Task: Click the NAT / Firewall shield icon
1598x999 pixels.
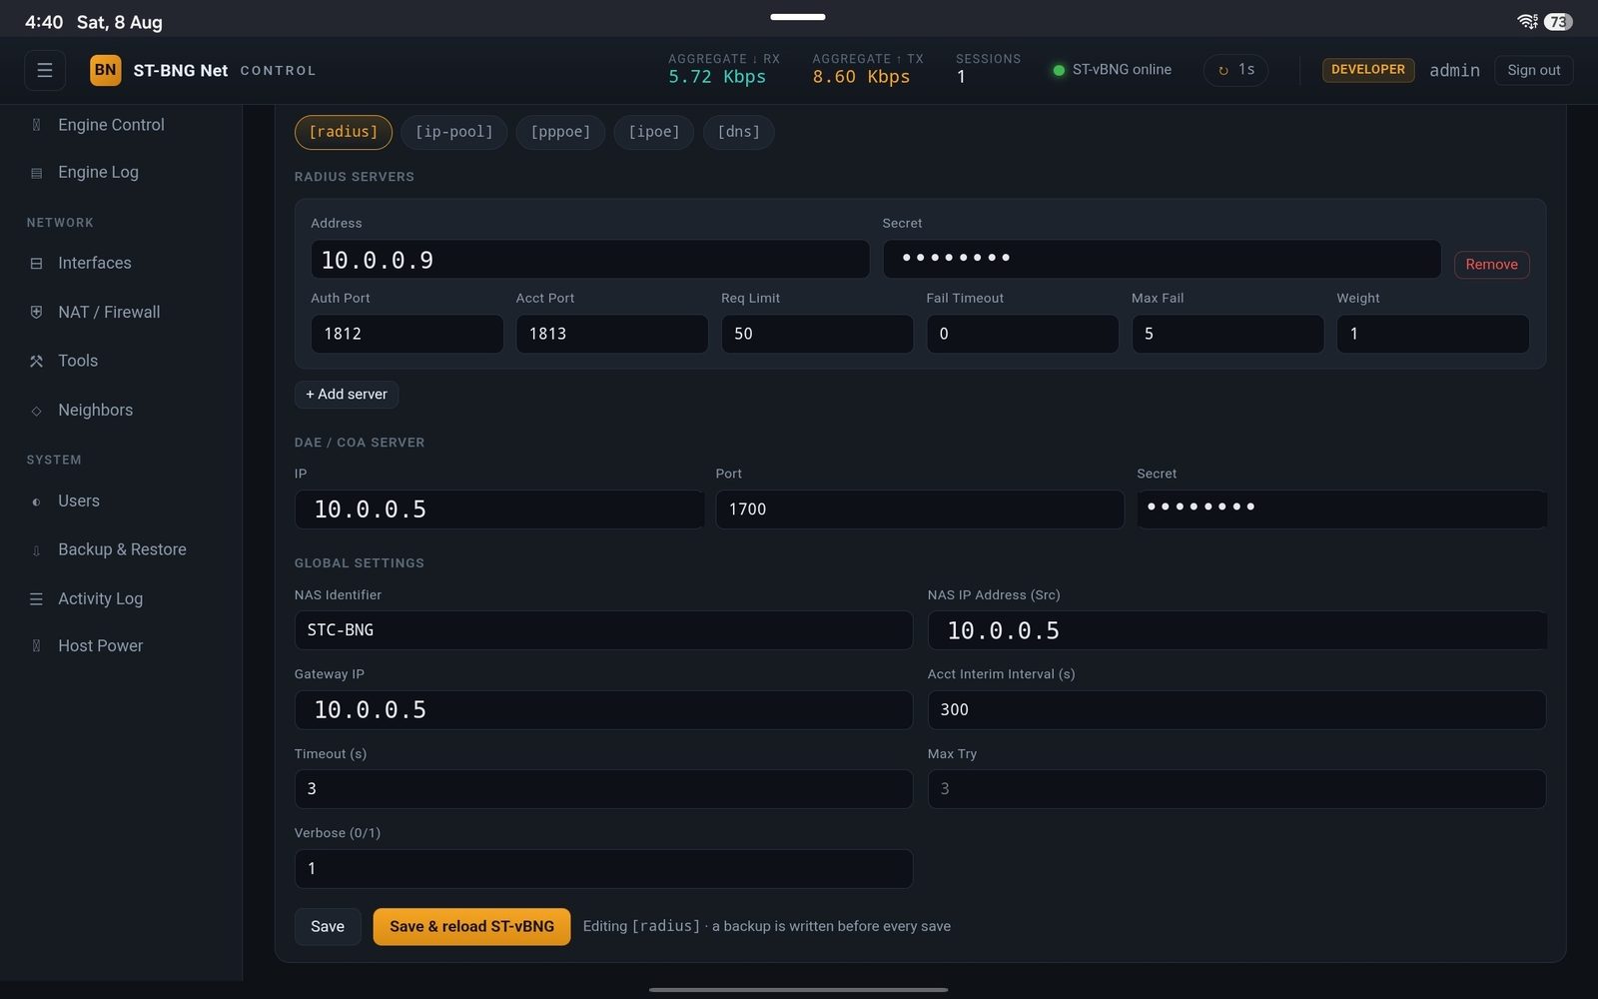Action: point(36,312)
